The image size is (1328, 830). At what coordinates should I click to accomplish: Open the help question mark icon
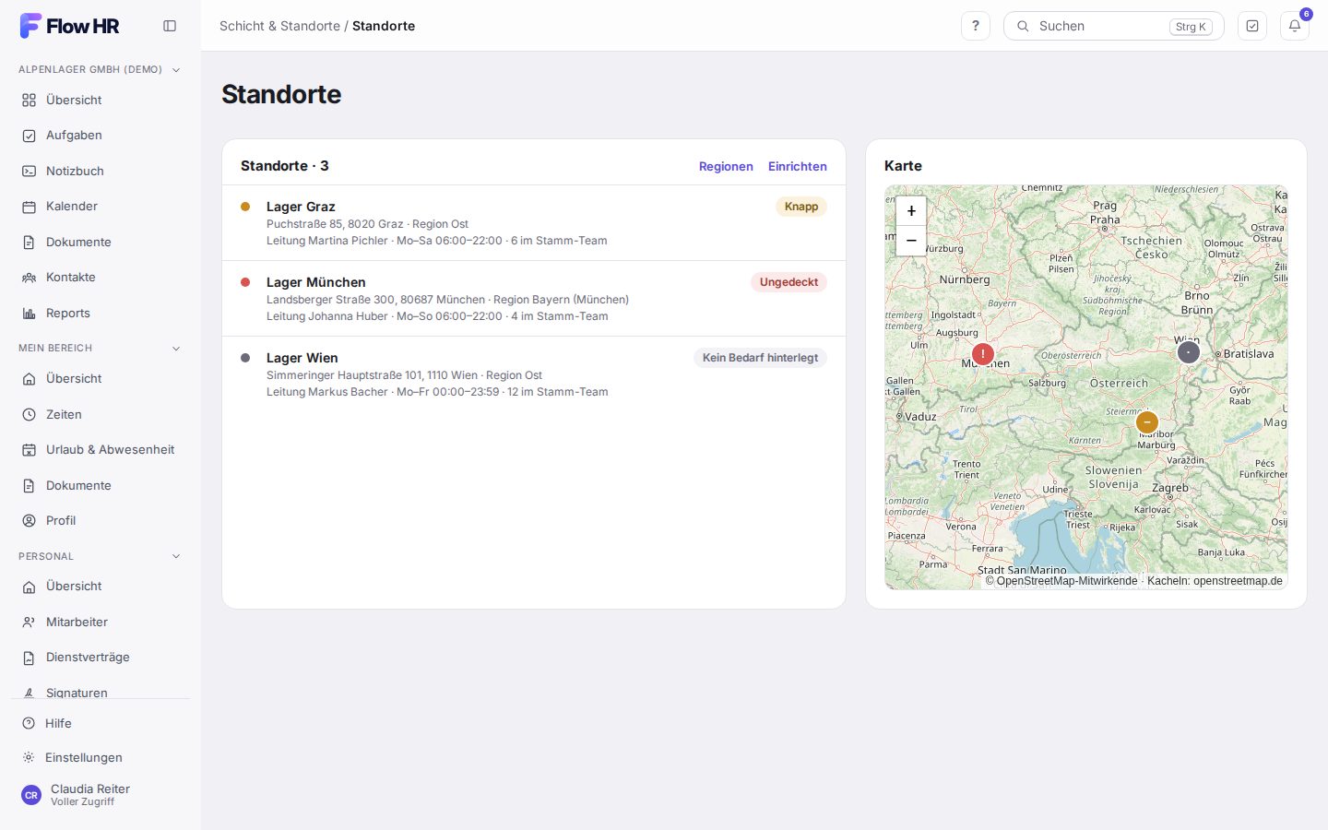[975, 26]
